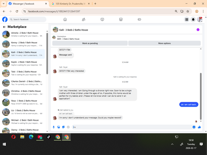
Task: Open zoom magnifier icon in address bar
Action: [x=176, y=11]
